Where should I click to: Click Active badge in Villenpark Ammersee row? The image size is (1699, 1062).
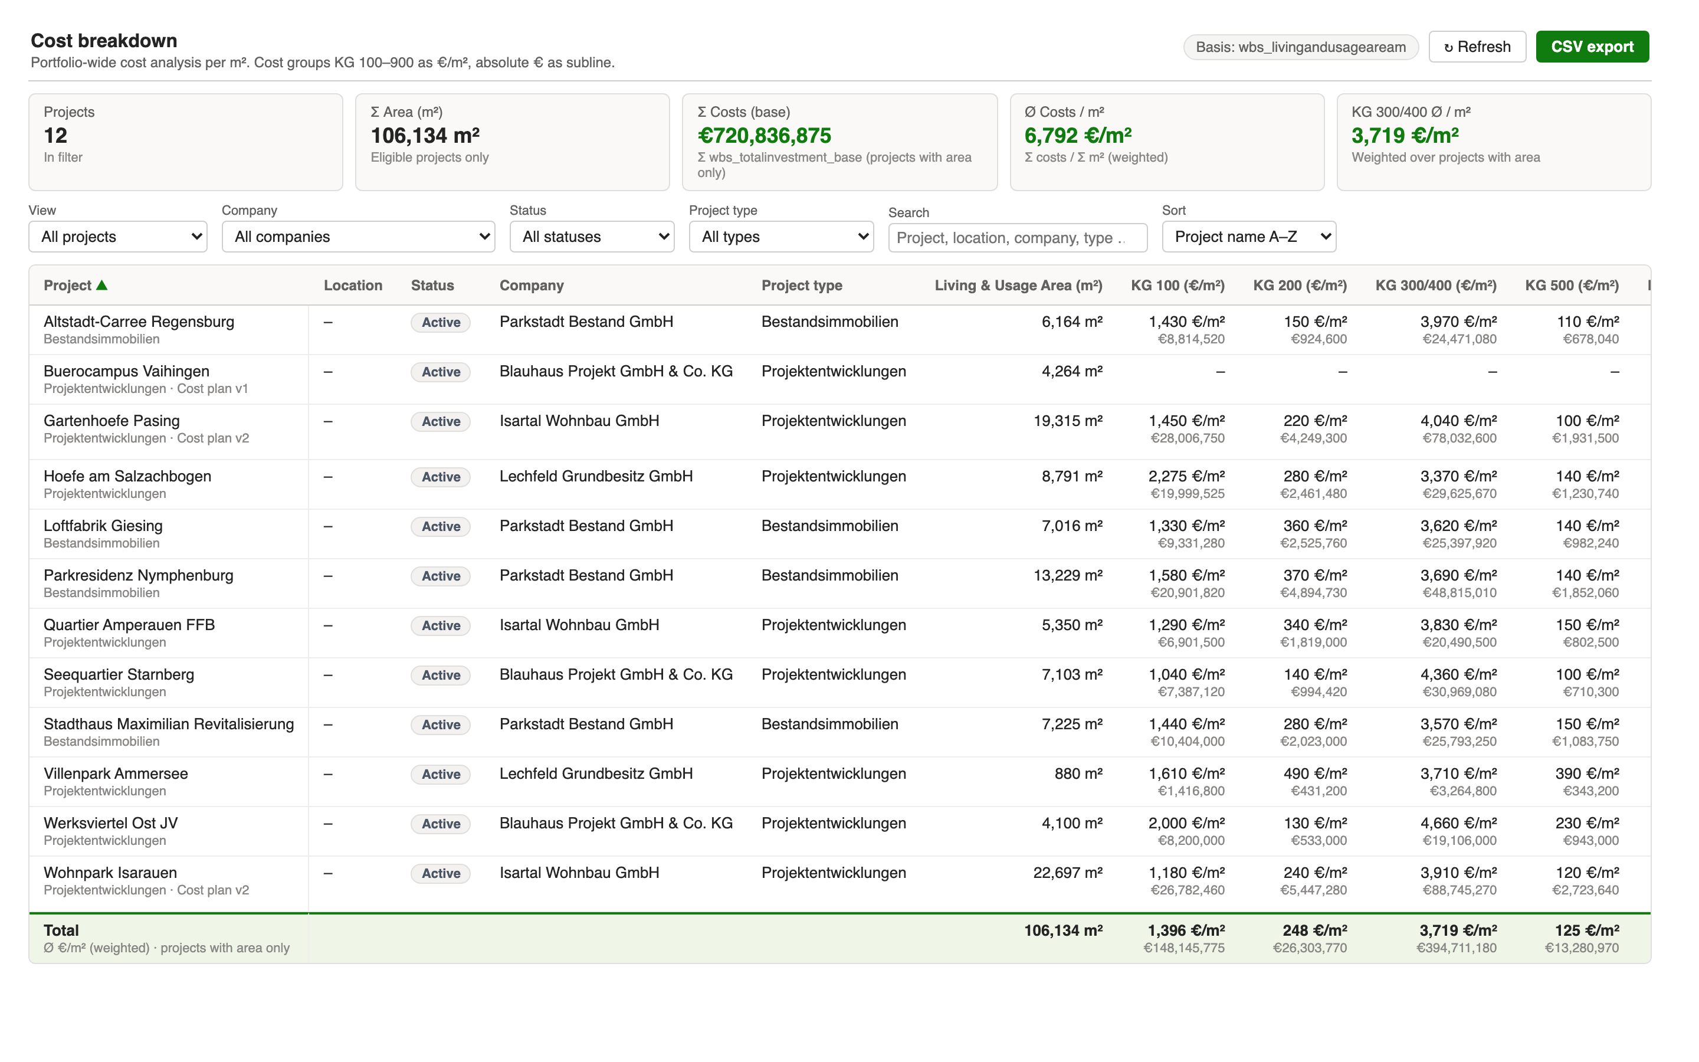pos(440,774)
